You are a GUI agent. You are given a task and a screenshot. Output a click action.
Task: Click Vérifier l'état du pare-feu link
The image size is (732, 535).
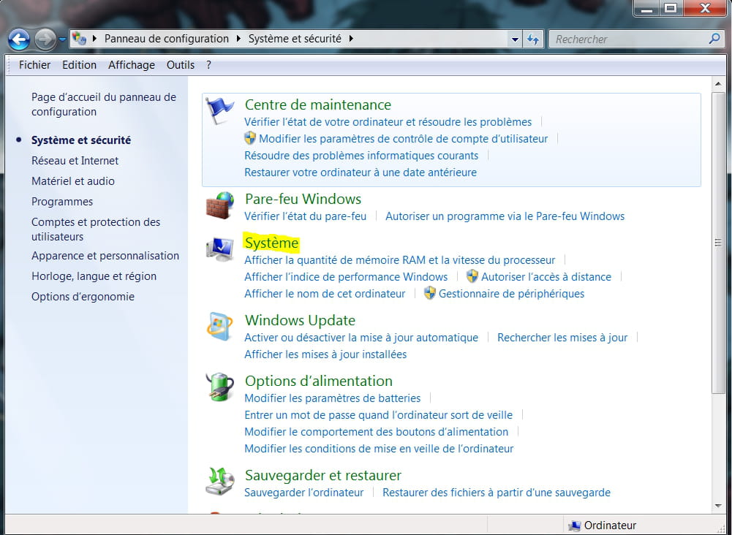306,216
